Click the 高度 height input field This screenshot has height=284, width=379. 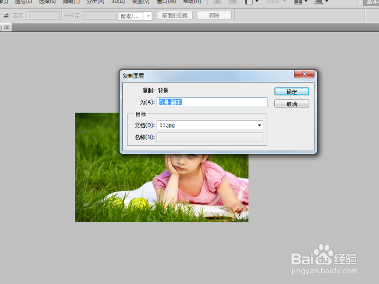click(43, 16)
